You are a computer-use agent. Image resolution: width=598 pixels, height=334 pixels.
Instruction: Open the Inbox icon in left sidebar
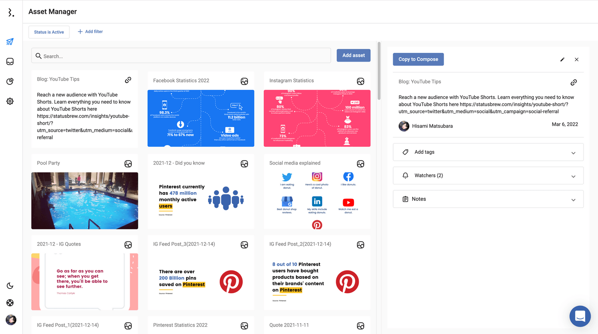click(x=10, y=62)
